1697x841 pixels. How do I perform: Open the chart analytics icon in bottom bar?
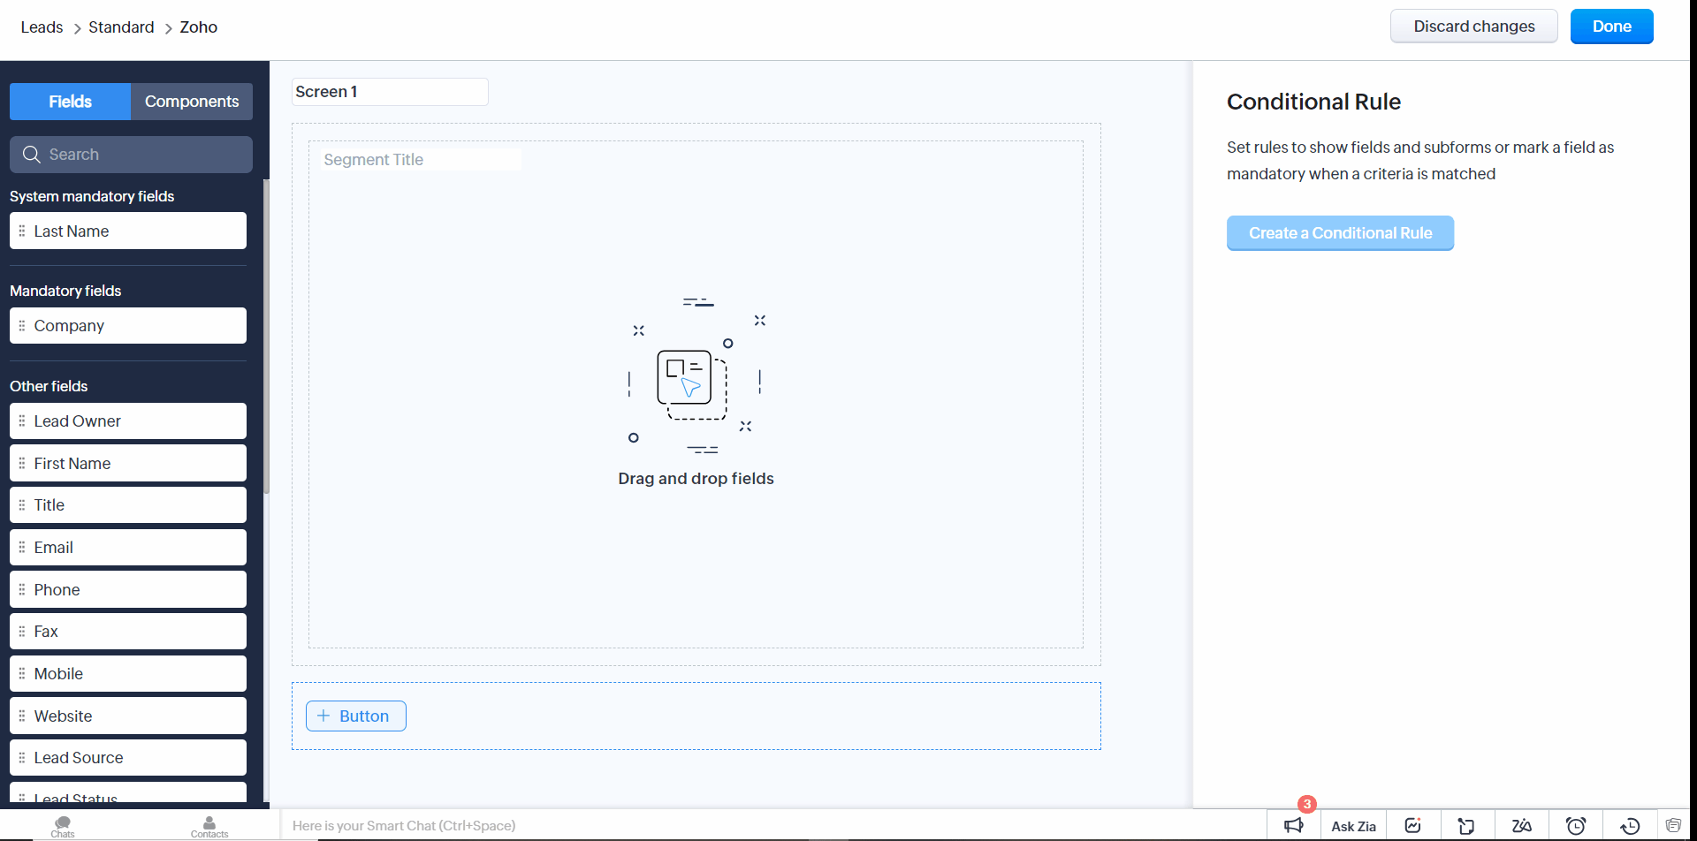tap(1412, 826)
